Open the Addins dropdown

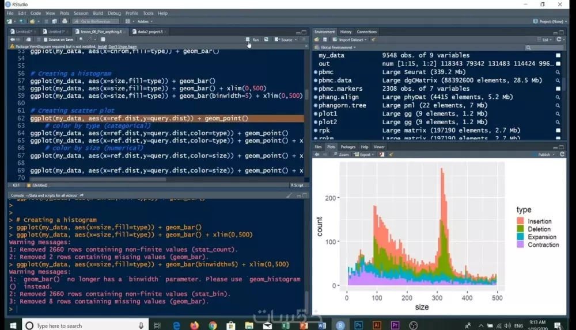click(145, 21)
